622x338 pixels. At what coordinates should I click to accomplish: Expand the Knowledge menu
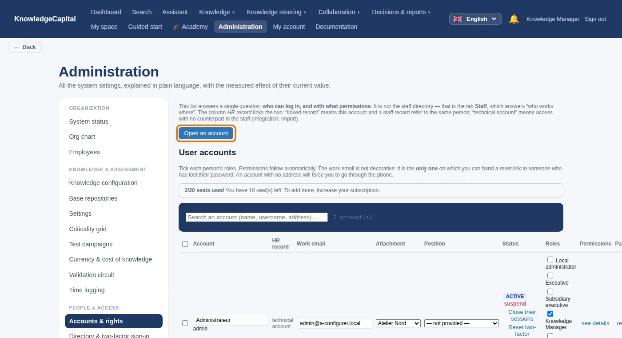tap(217, 12)
